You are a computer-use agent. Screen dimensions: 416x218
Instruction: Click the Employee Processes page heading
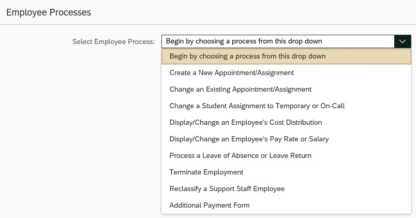click(49, 13)
